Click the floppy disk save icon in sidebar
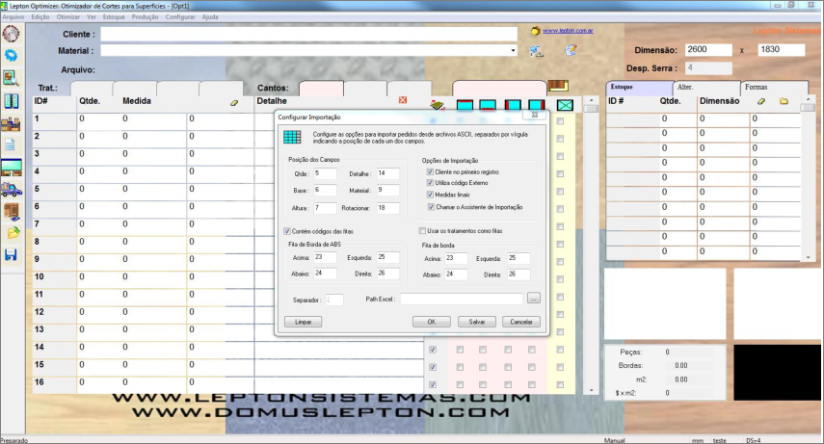Viewport: 824px width, 444px height. (x=11, y=255)
